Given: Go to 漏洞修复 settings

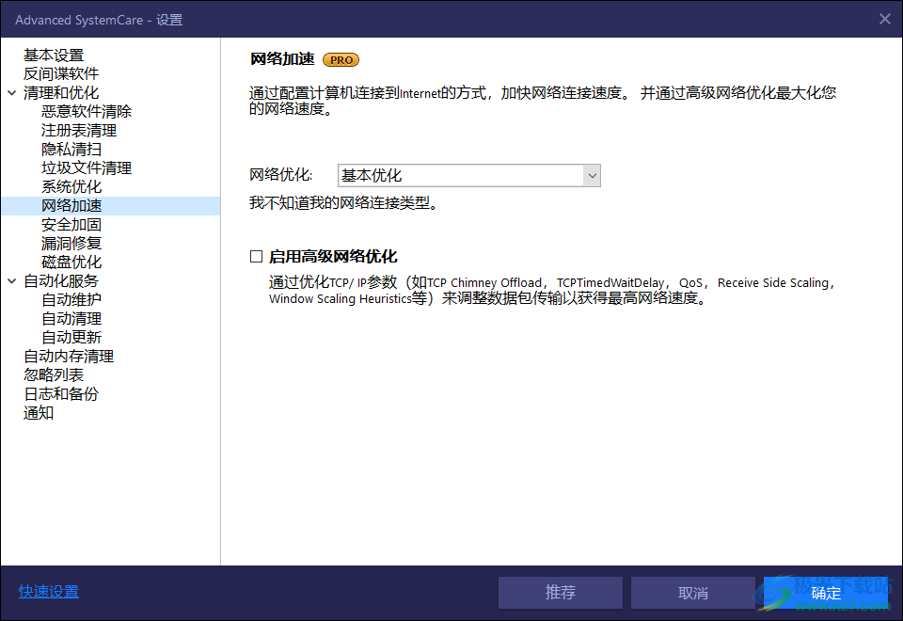Looking at the screenshot, I should (71, 244).
